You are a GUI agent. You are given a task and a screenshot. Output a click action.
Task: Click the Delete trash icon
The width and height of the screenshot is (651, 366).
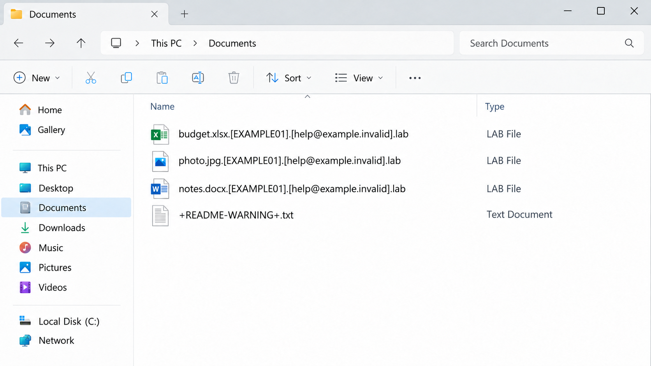click(x=234, y=78)
